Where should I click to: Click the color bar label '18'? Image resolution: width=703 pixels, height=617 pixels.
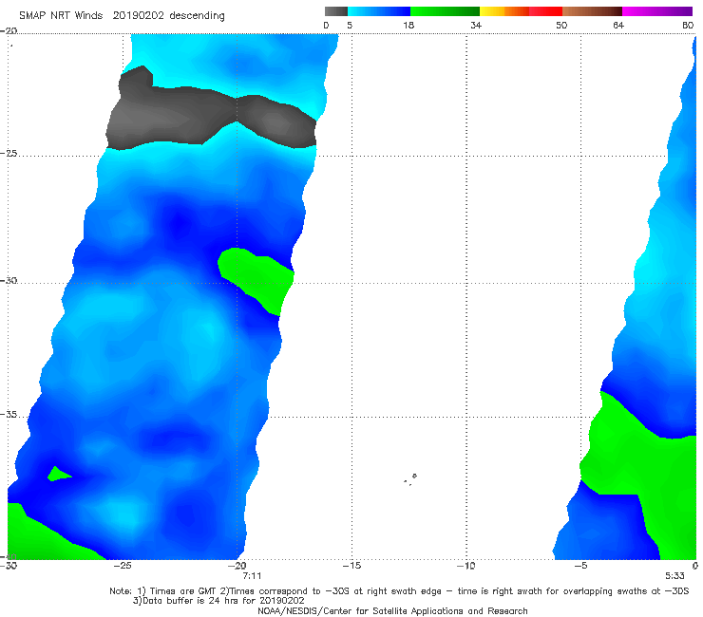(x=408, y=26)
